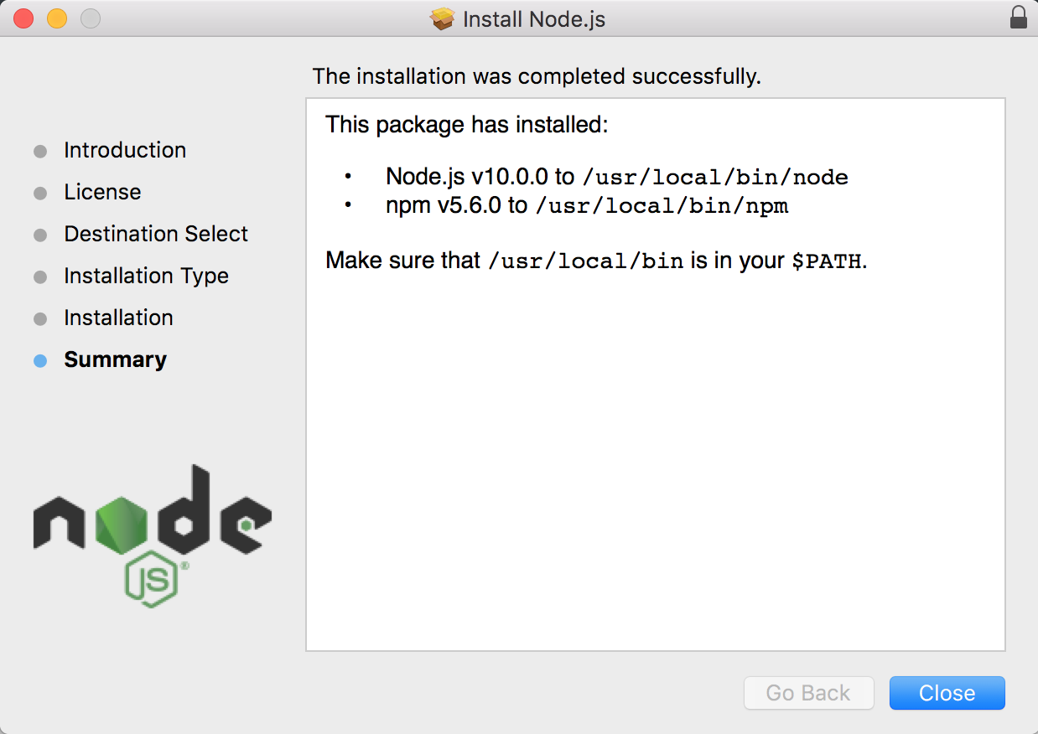Click the disabled Go Back button
The width and height of the screenshot is (1038, 734).
(x=808, y=693)
